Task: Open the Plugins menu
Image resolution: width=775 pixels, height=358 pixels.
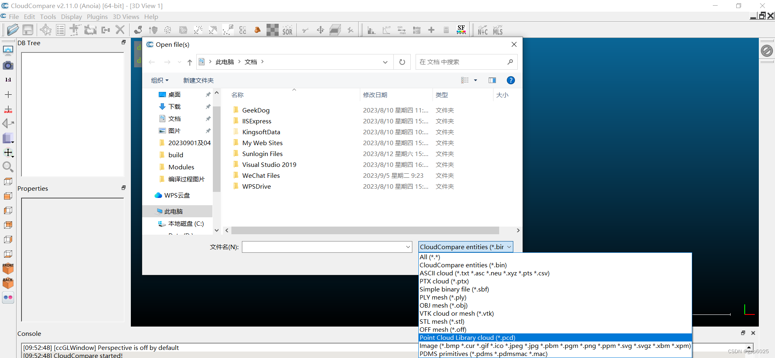Action: 97,17
